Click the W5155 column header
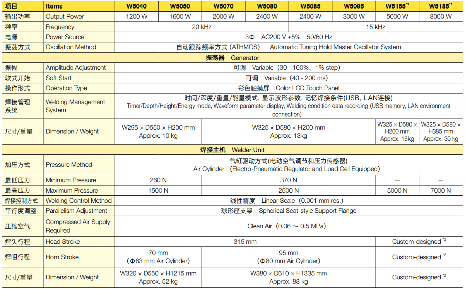The height and width of the screenshot is (289, 465). [x=397, y=6]
